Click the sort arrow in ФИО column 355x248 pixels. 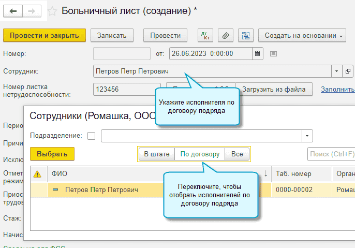tap(266, 174)
